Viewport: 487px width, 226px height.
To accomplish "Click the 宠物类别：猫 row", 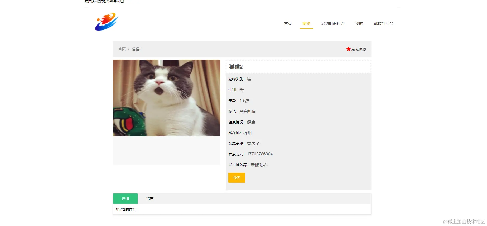I will pyautogui.click(x=240, y=79).
